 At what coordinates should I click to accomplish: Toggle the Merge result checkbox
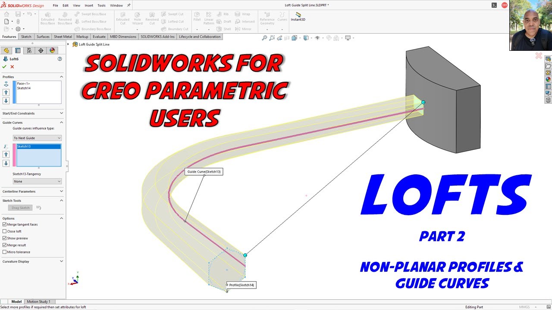(4, 245)
